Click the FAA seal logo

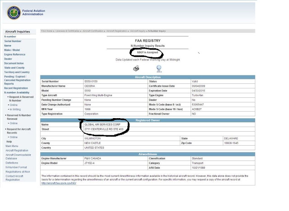(14, 13)
